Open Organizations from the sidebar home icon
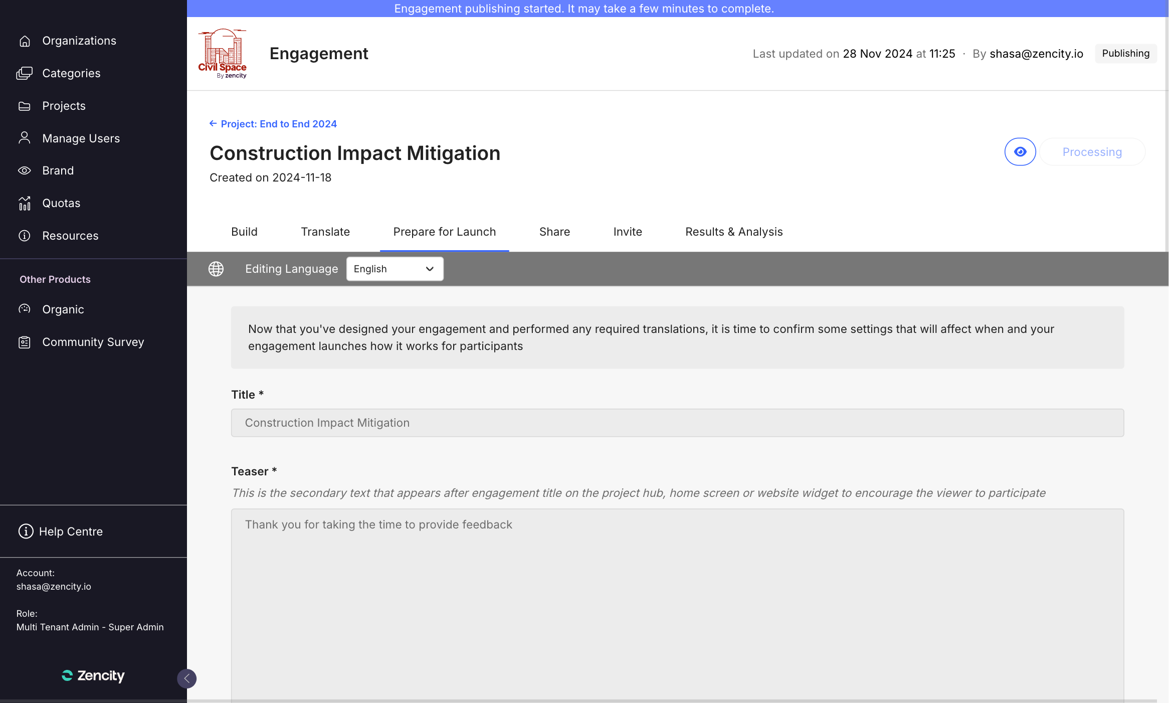This screenshot has height=703, width=1169. (x=25, y=41)
